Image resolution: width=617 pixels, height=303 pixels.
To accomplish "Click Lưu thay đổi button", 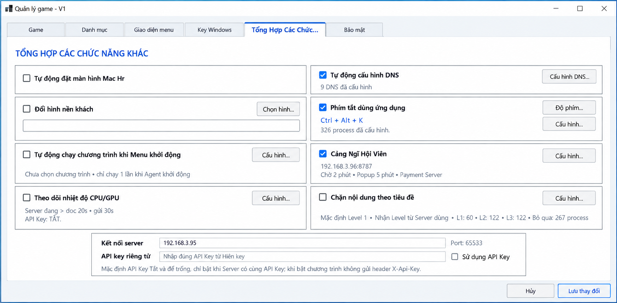I will (584, 291).
